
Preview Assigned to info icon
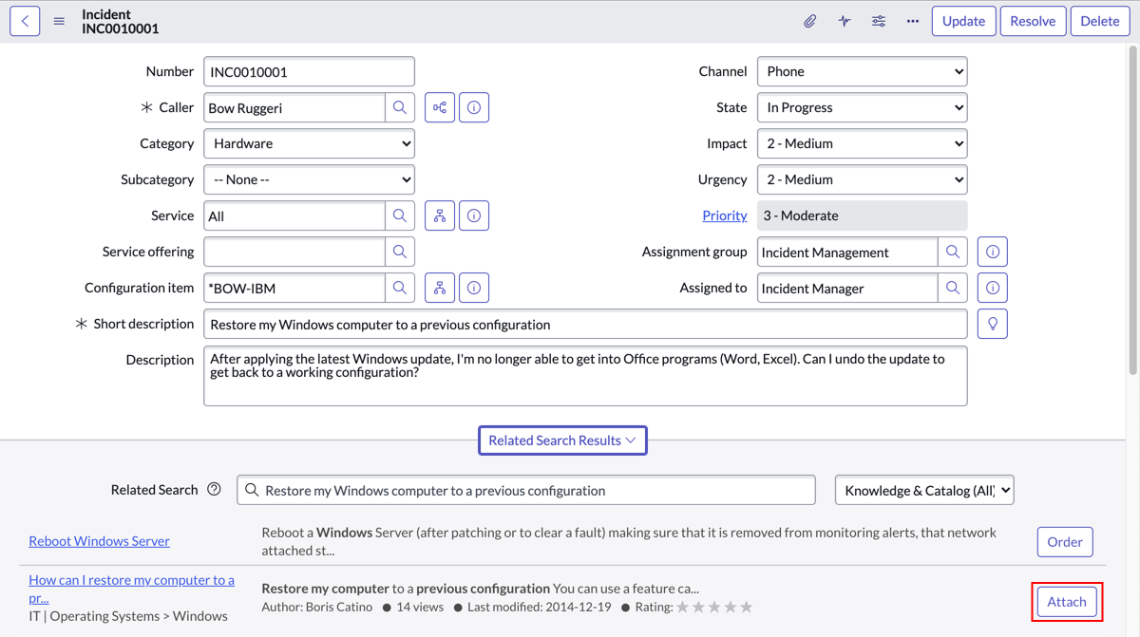993,288
